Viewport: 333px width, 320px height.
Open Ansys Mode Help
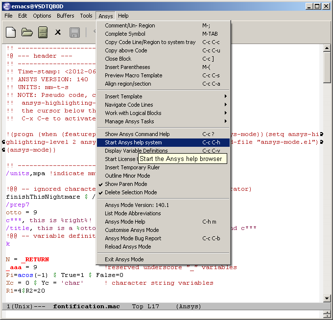[163, 222]
